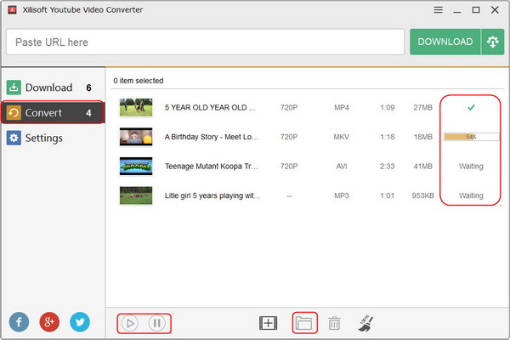Click the 27MB size value
The height and width of the screenshot is (340, 510).
(x=422, y=108)
